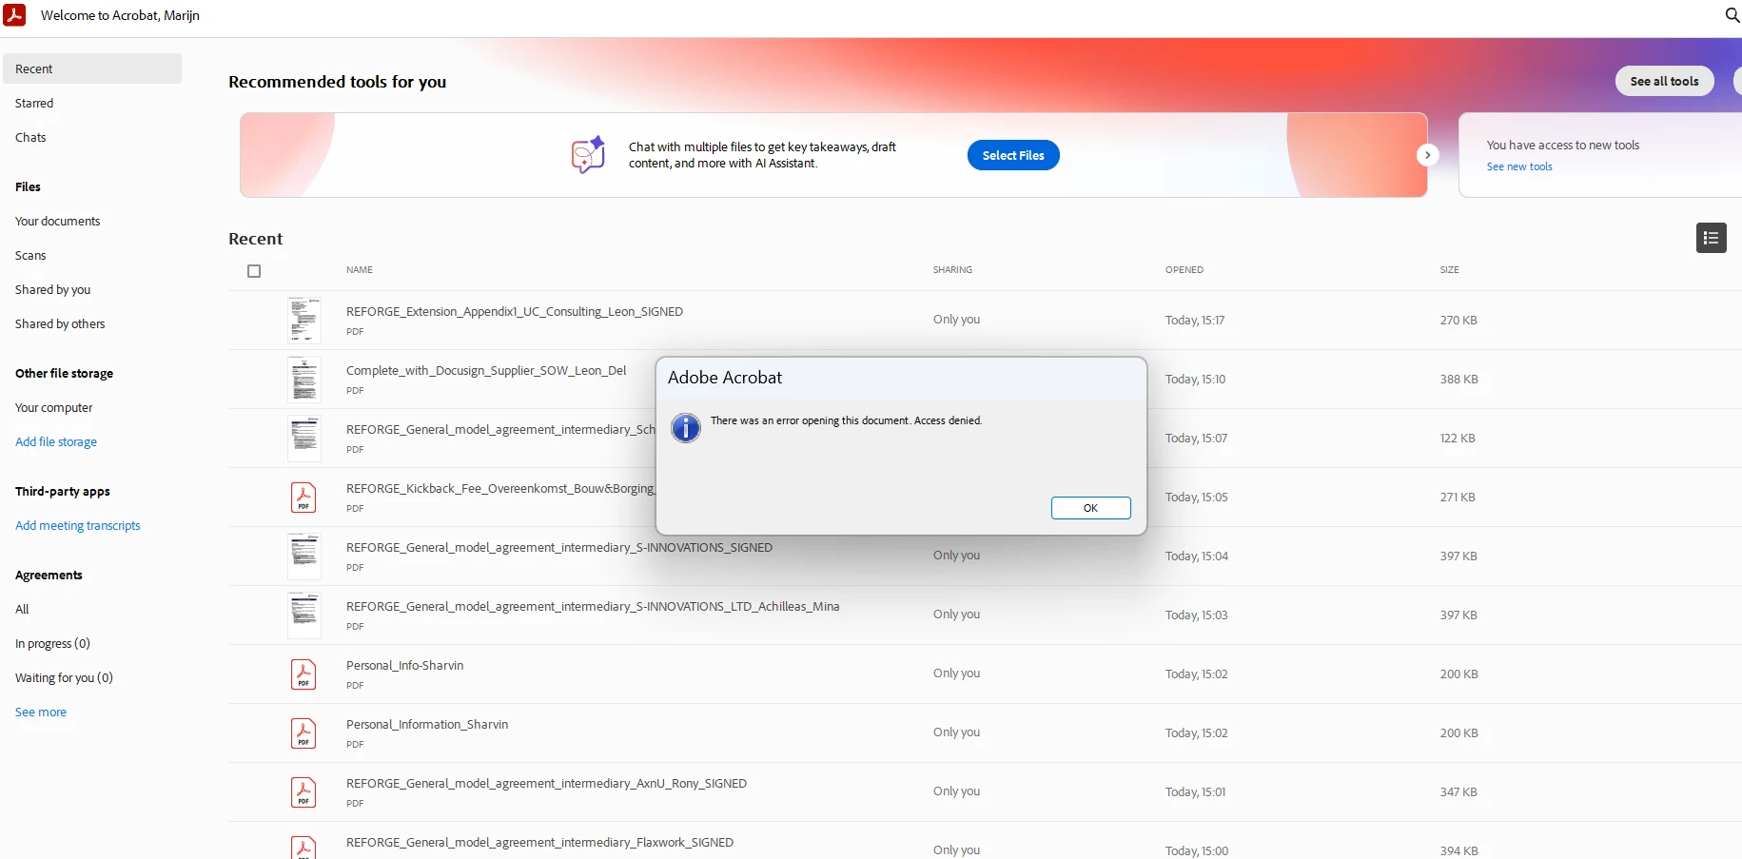Open thumbnail of S-INNOVATIONS_SIGNED agreement
Screen dimensions: 1742x859
pyautogui.click(x=304, y=556)
